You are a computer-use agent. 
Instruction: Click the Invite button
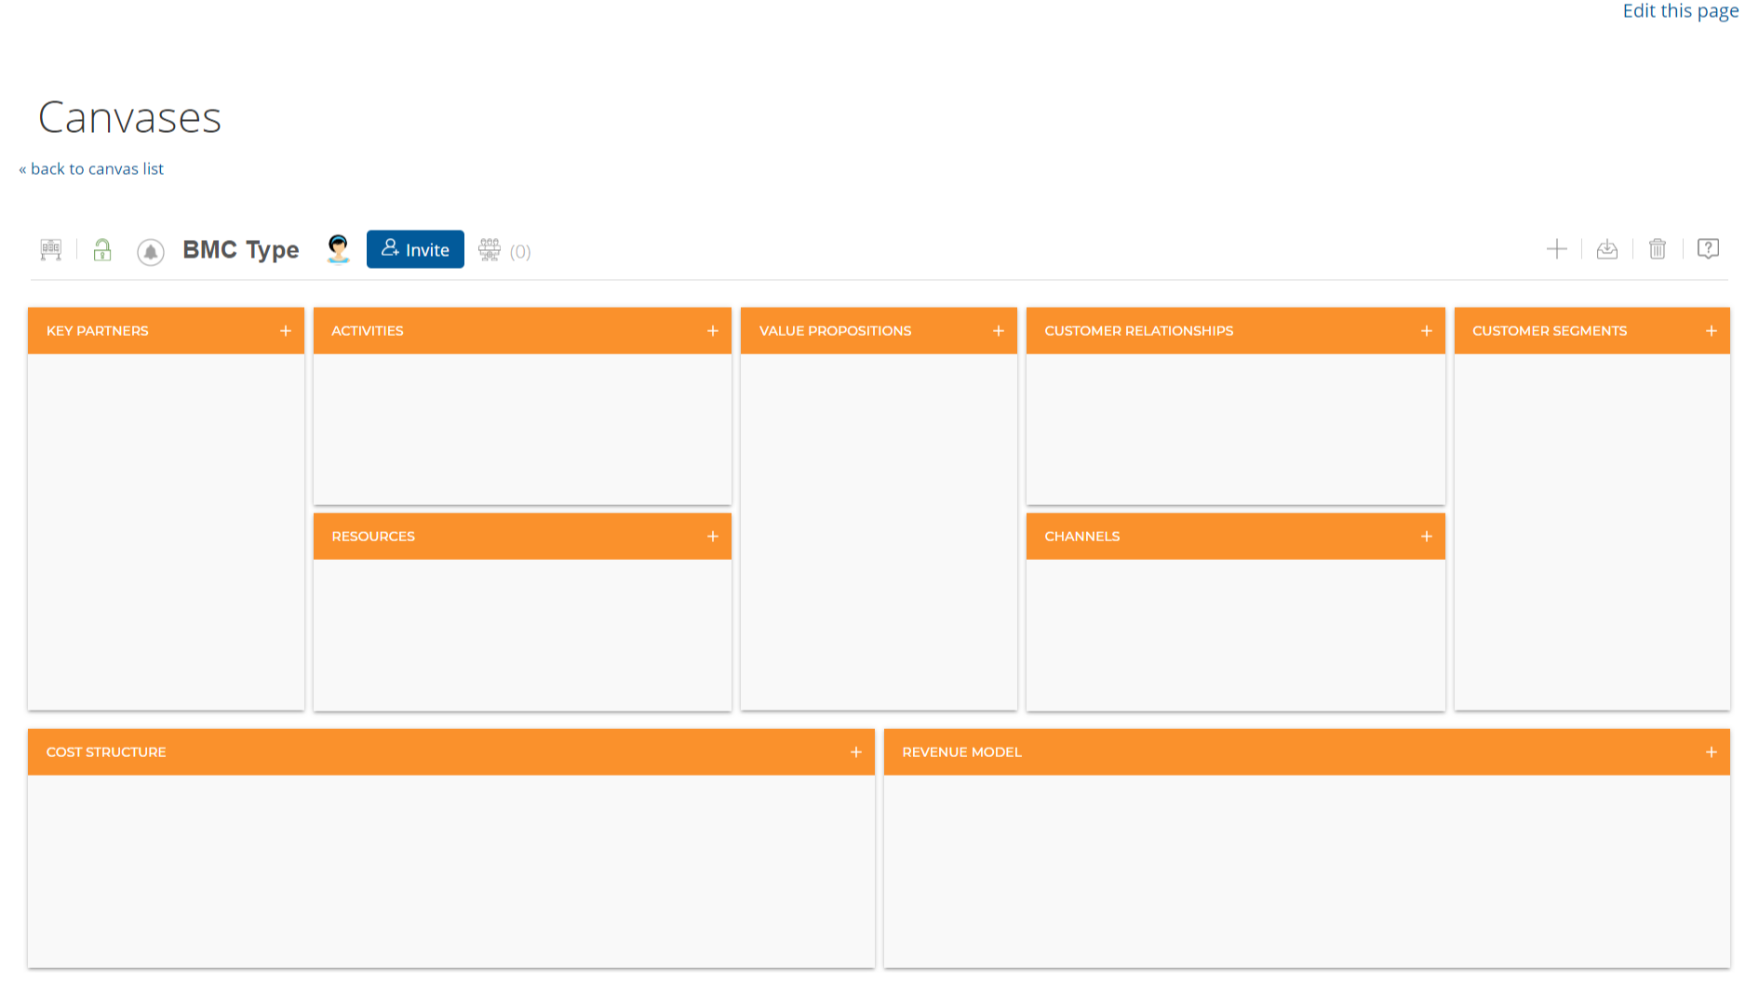[415, 248]
